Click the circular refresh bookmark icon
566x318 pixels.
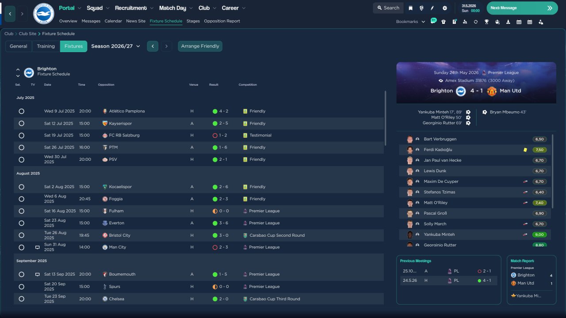click(x=476, y=22)
